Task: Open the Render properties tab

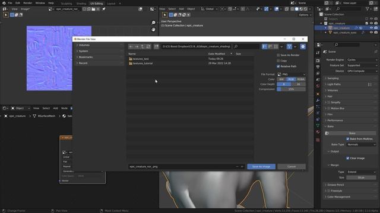Action: 318,60
